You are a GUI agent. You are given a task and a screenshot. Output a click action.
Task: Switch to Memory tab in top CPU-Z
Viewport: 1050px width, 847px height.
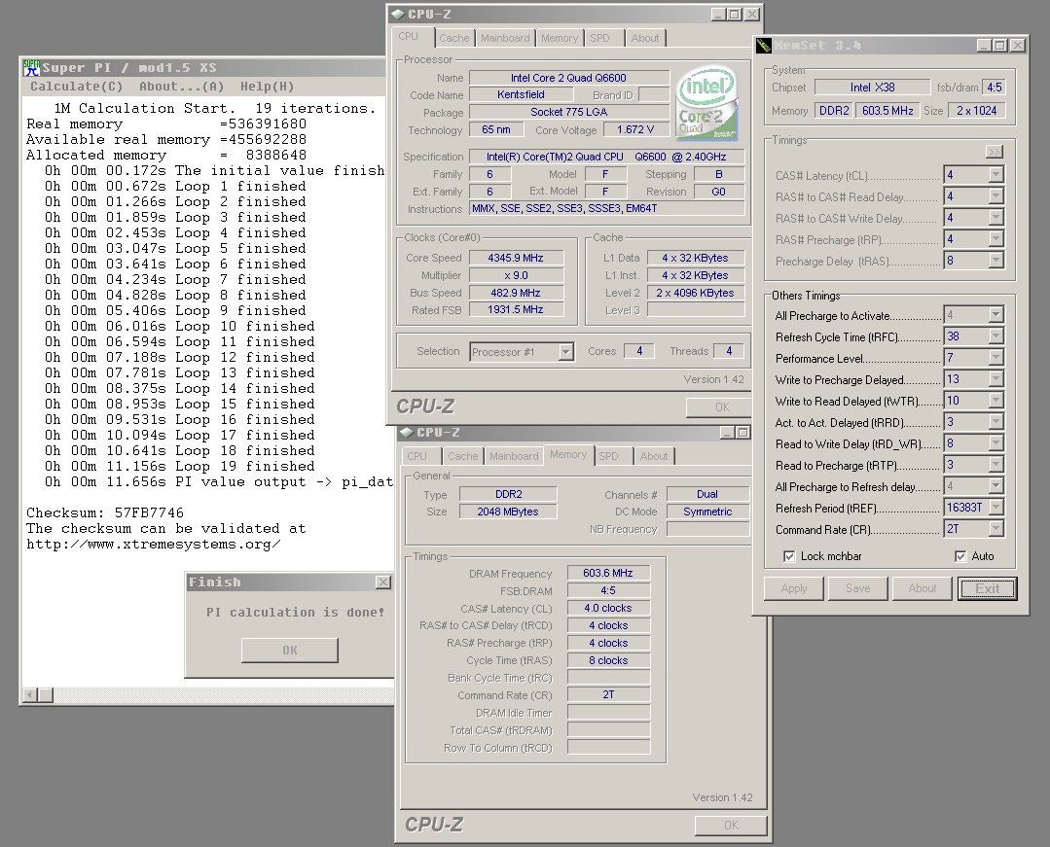[560, 38]
